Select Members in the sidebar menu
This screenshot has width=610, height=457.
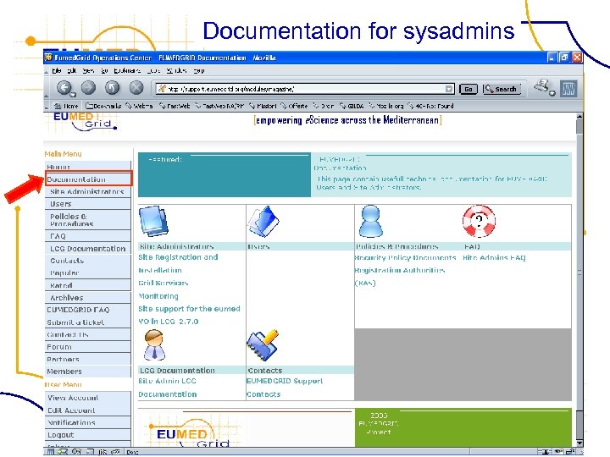click(x=88, y=372)
